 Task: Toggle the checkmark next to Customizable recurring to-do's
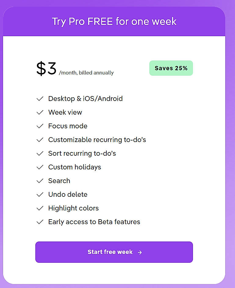tap(40, 140)
